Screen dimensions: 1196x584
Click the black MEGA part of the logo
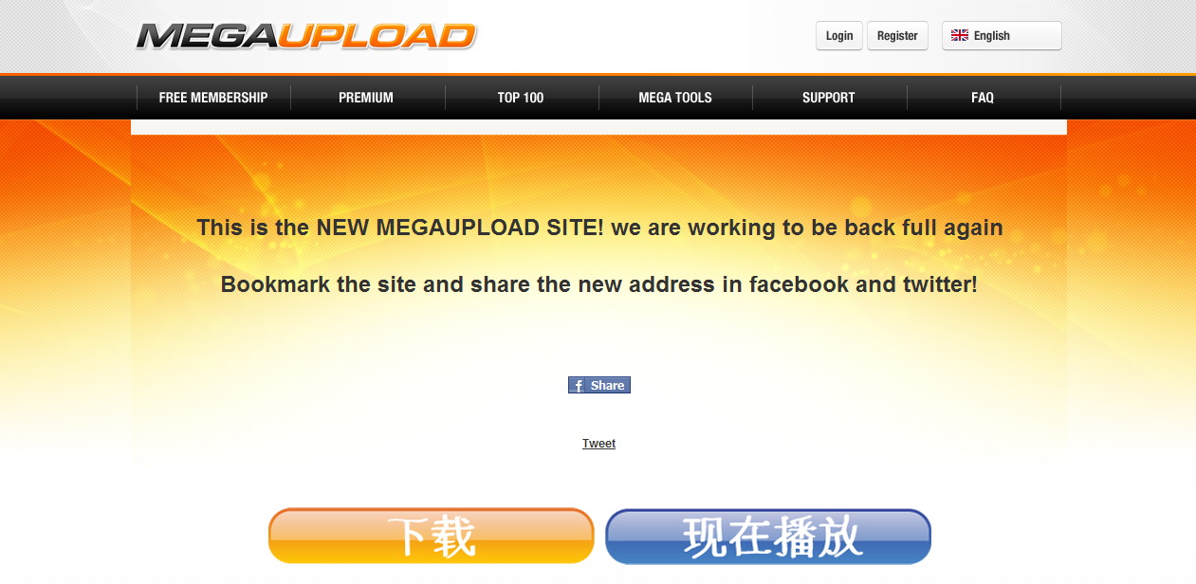(206, 36)
